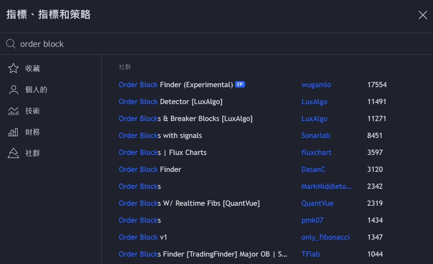433x264 pixels.
Task: Click the EP badge on Order Block Finder
Action: (240, 84)
